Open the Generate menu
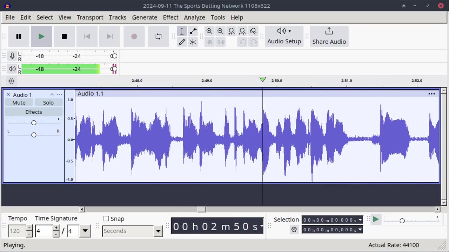 click(145, 17)
